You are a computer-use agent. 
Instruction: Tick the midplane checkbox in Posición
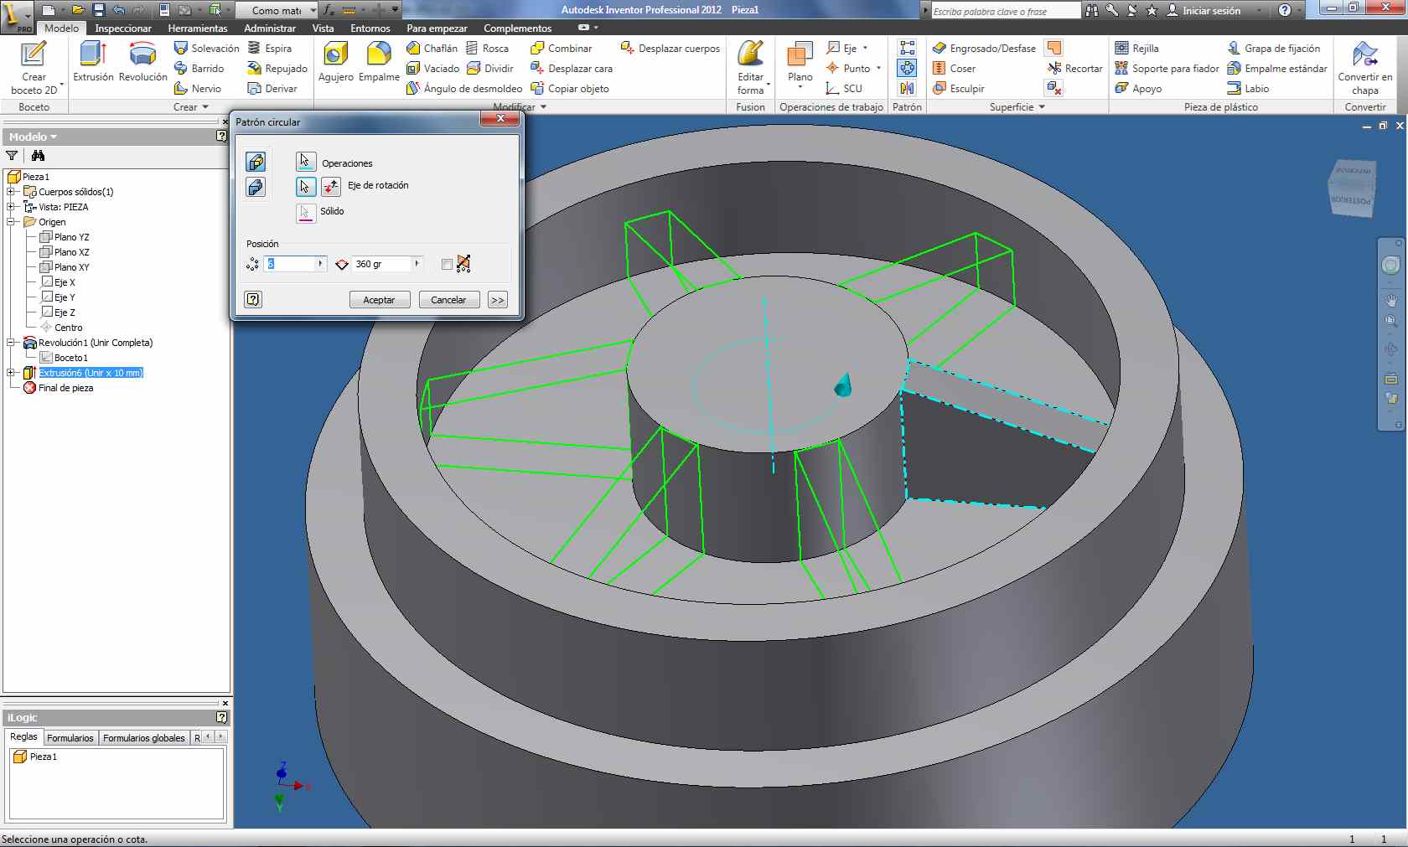pos(447,265)
